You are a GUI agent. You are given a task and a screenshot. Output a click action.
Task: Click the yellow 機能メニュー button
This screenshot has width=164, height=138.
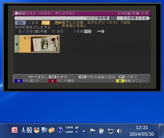(x=131, y=81)
